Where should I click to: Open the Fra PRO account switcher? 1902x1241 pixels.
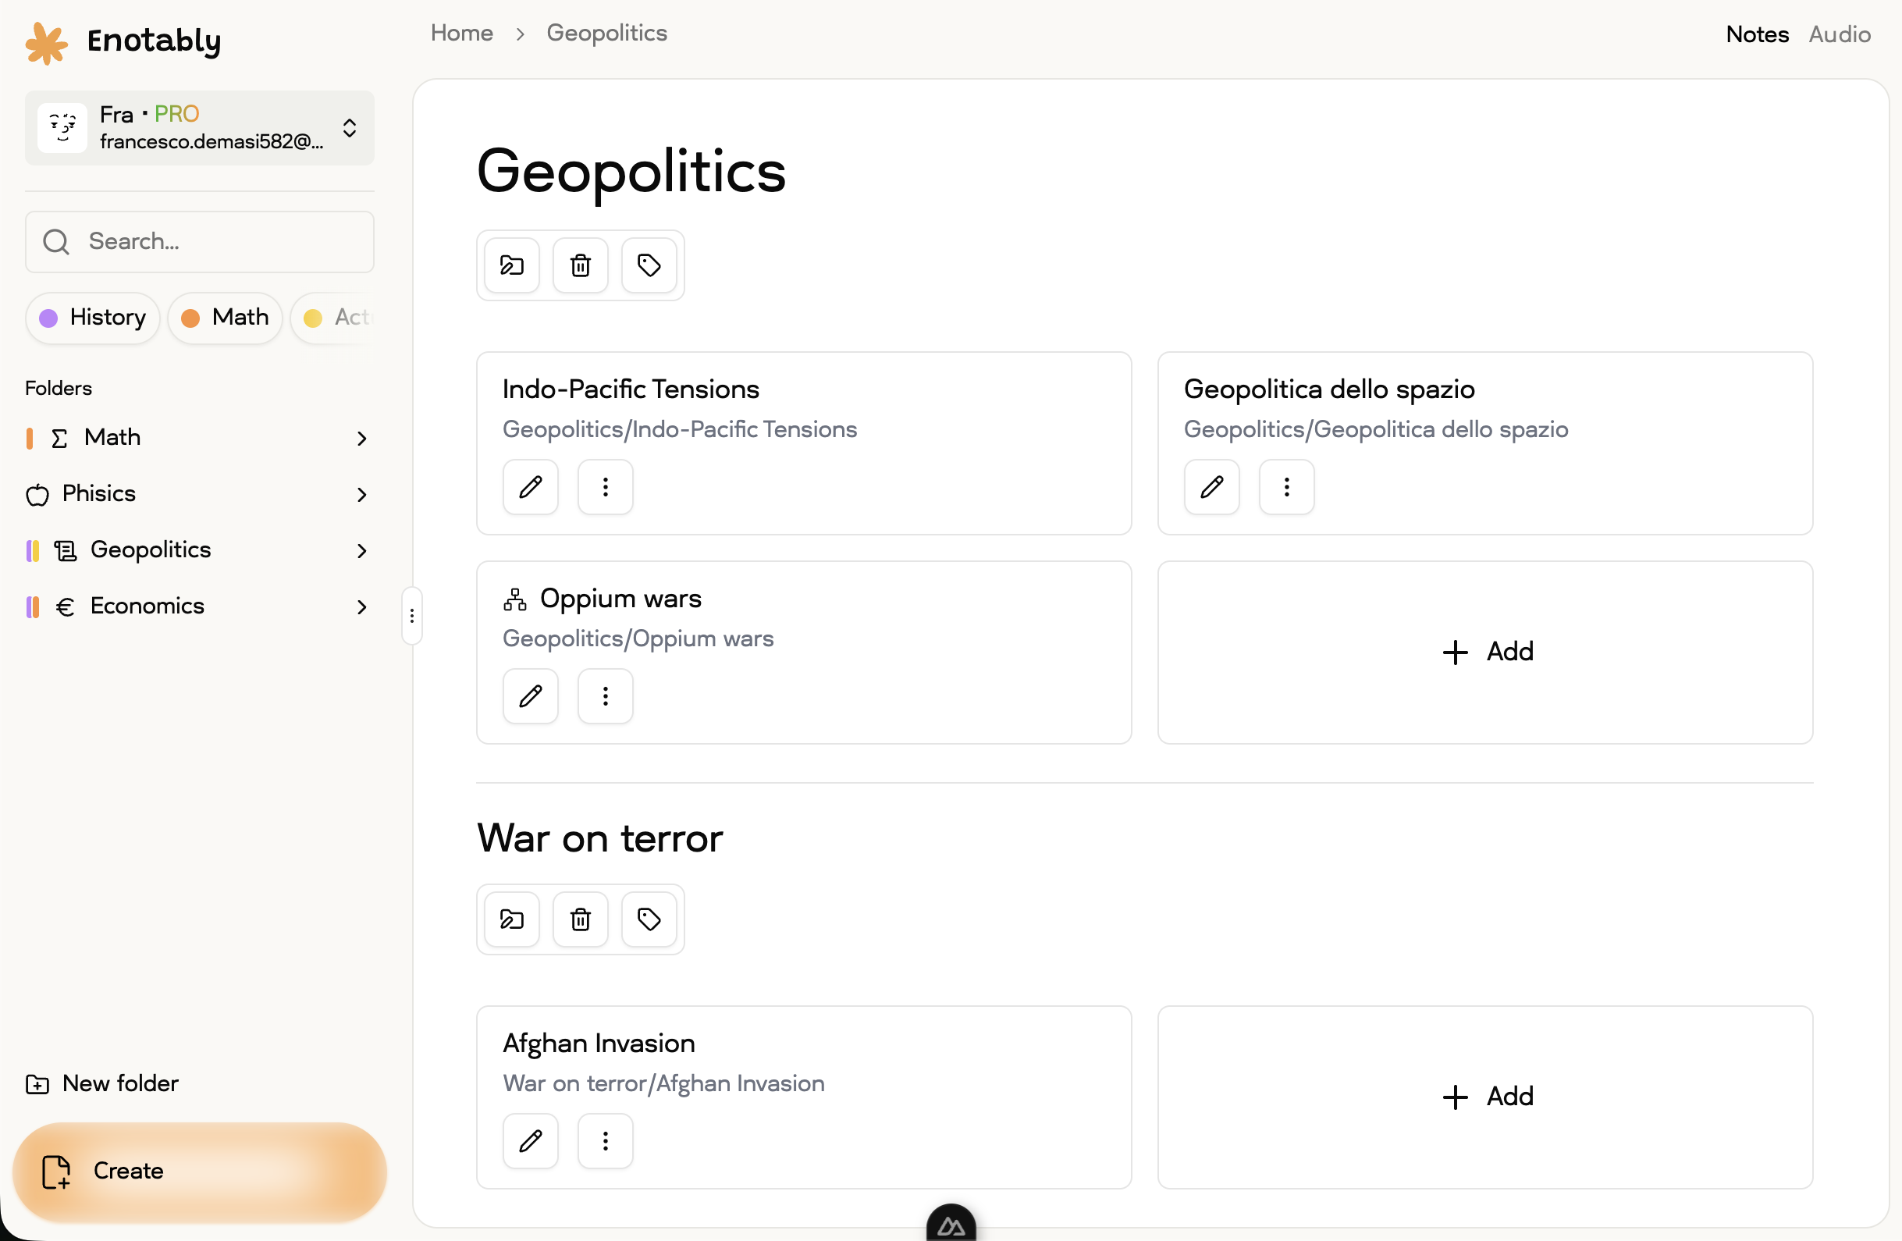pos(199,128)
